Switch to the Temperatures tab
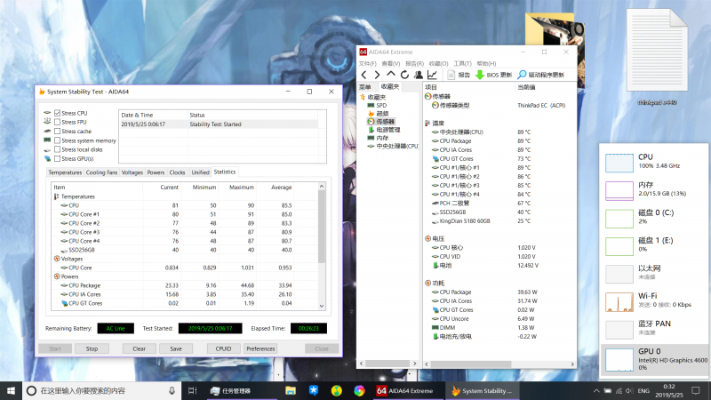The width and height of the screenshot is (711, 400). [x=65, y=172]
